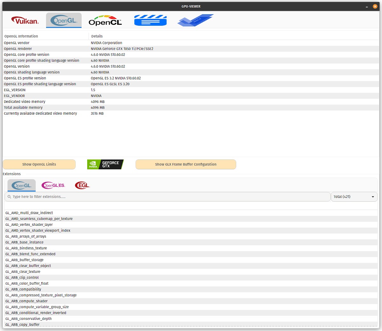Select GL_ARB_clip_control extension

click(x=191, y=277)
